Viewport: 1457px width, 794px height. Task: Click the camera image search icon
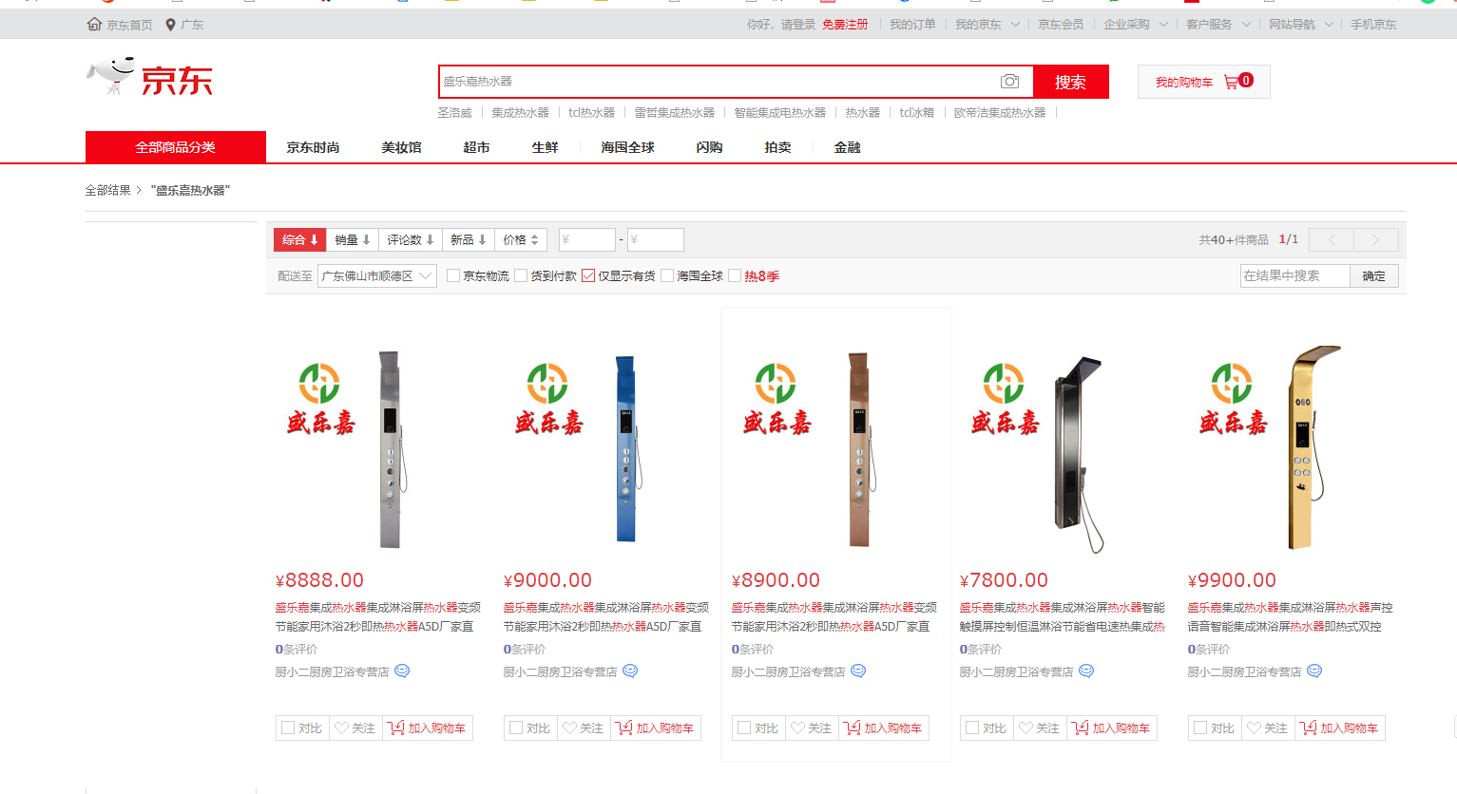(1009, 82)
